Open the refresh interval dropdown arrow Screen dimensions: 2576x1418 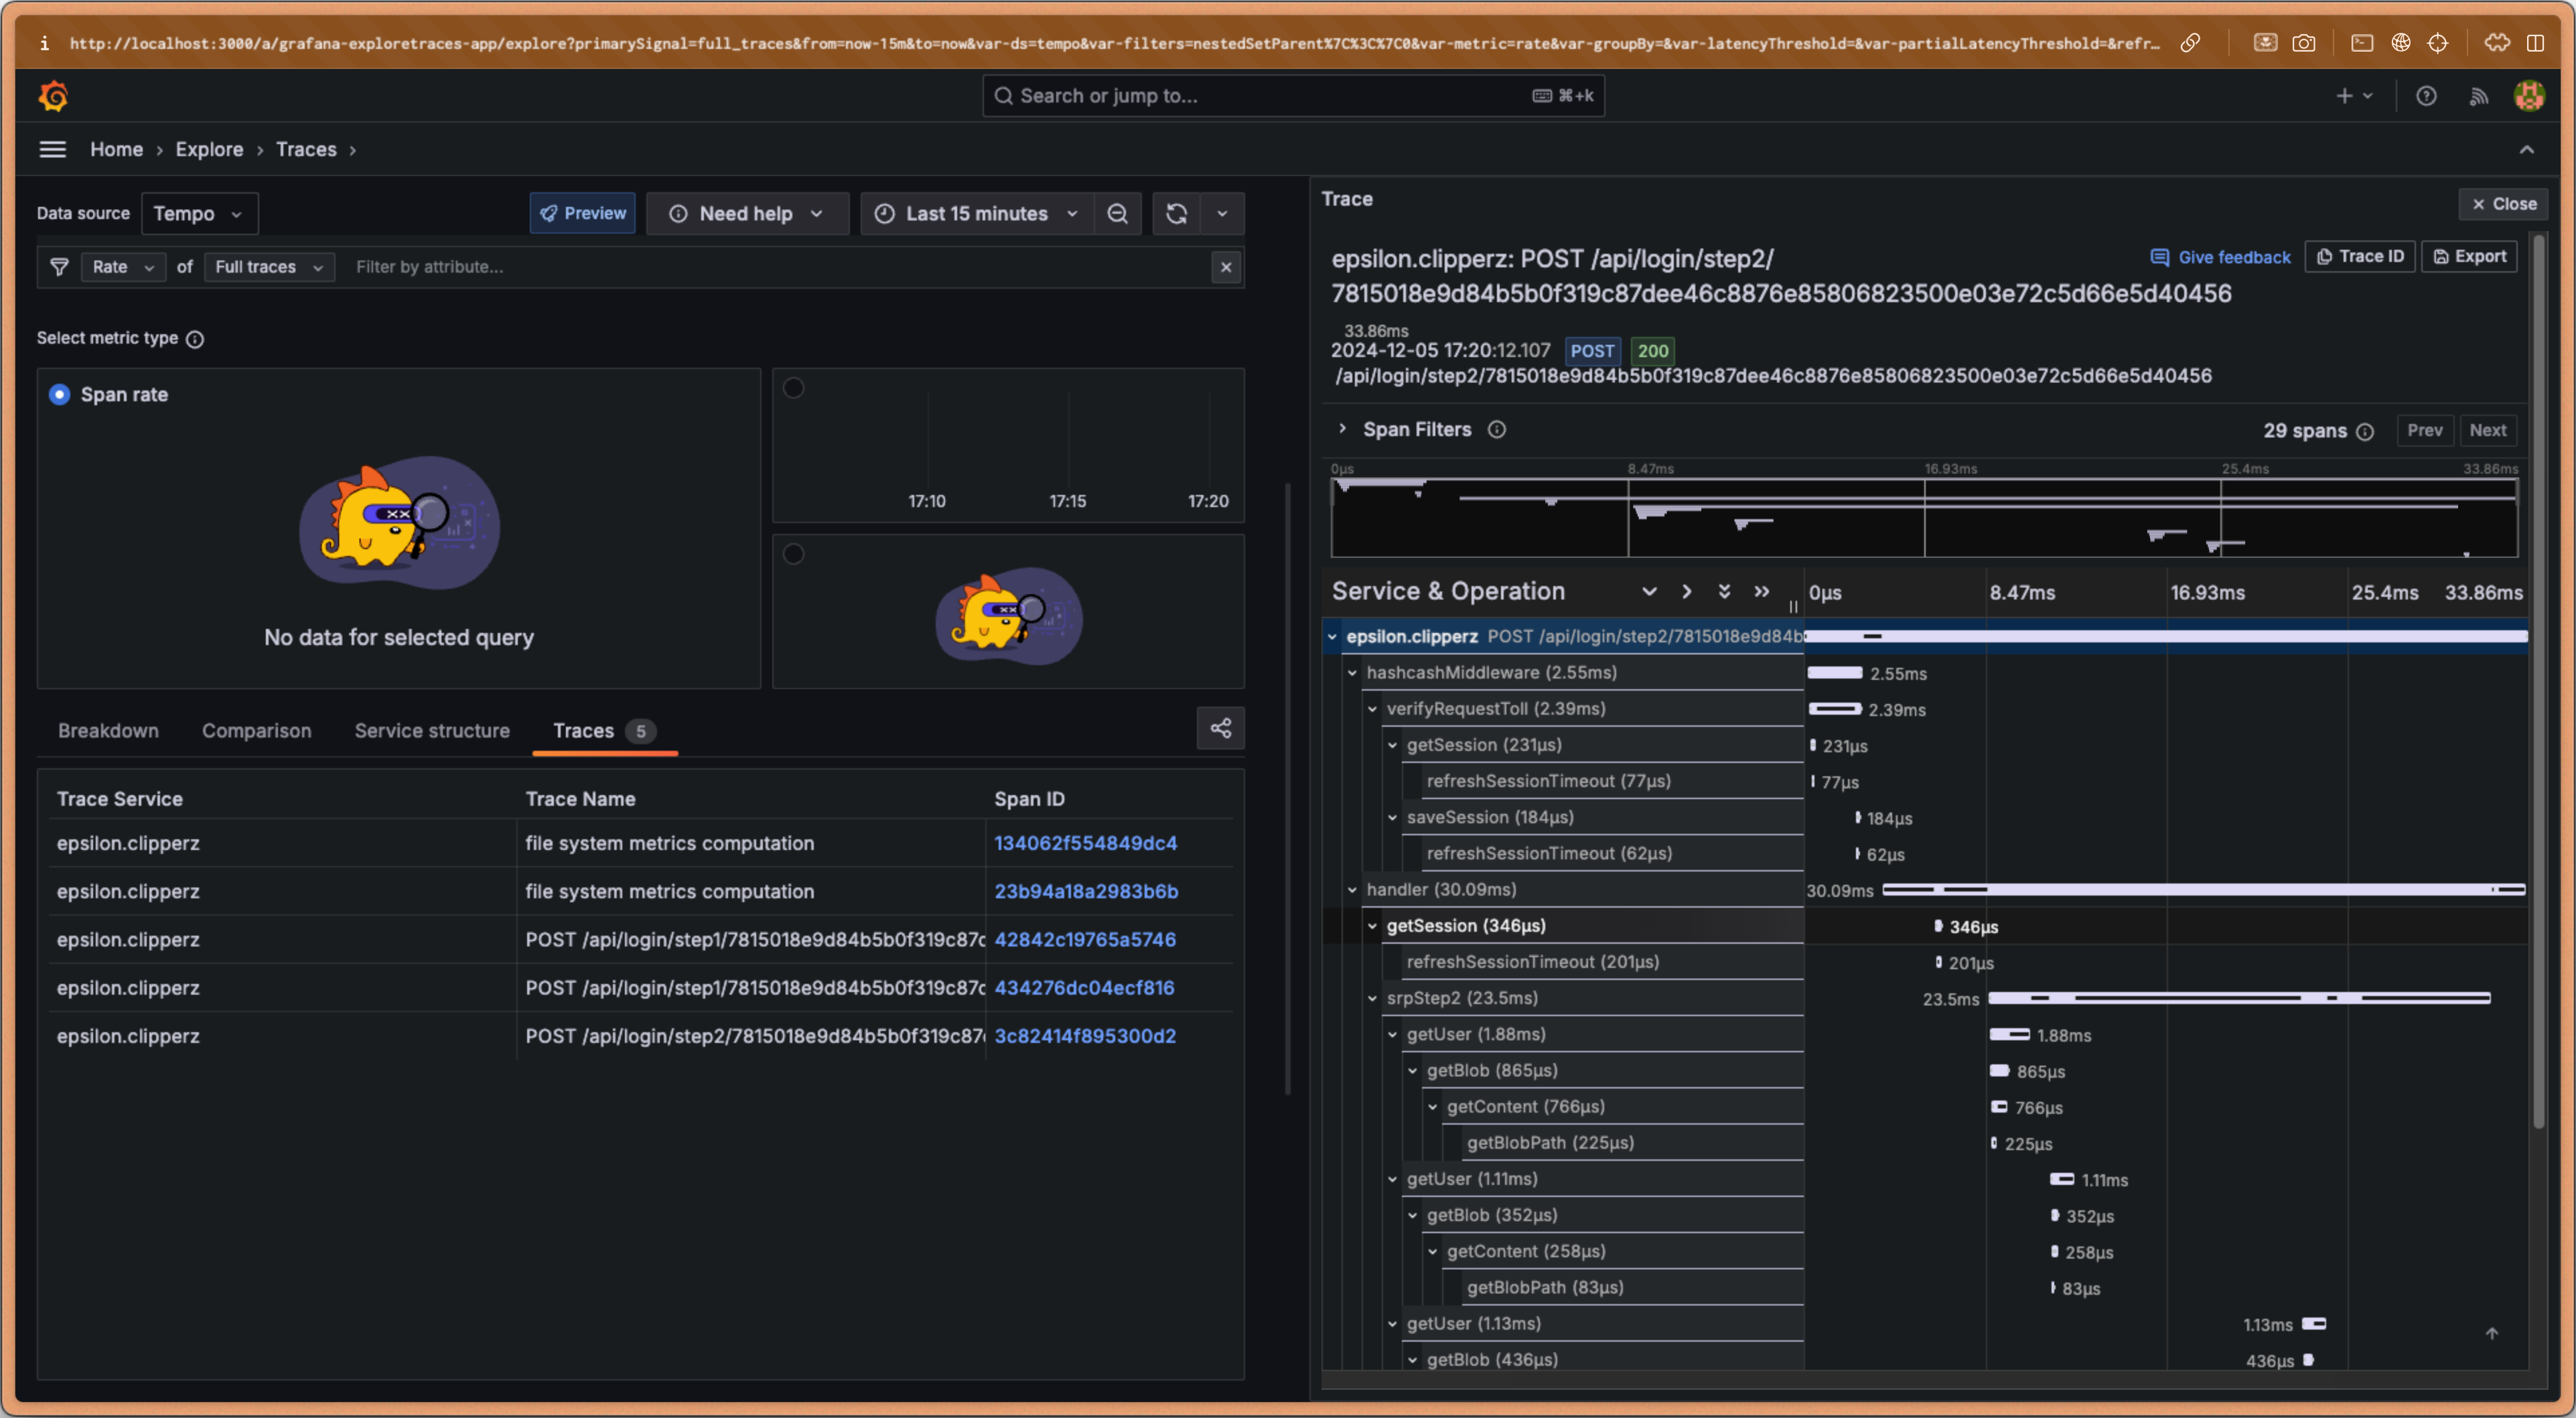[1222, 213]
